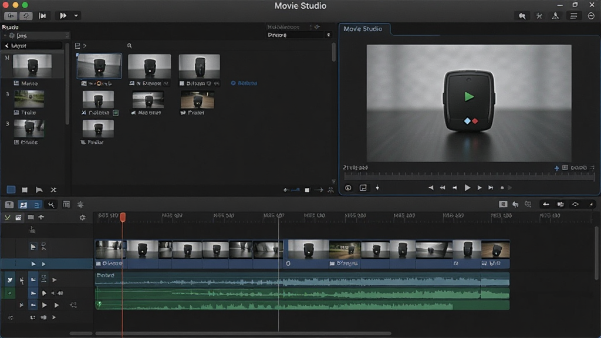
Task: Click the shuffle icon below the library sidebar
Action: pos(53,190)
